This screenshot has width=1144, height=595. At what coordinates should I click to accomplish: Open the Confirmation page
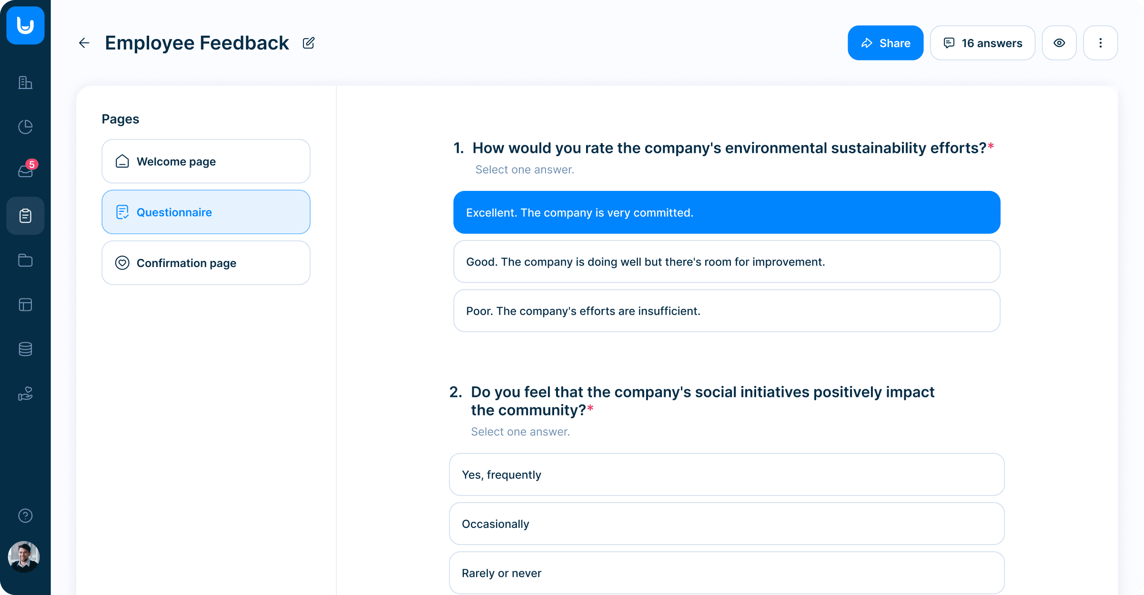pyautogui.click(x=206, y=263)
